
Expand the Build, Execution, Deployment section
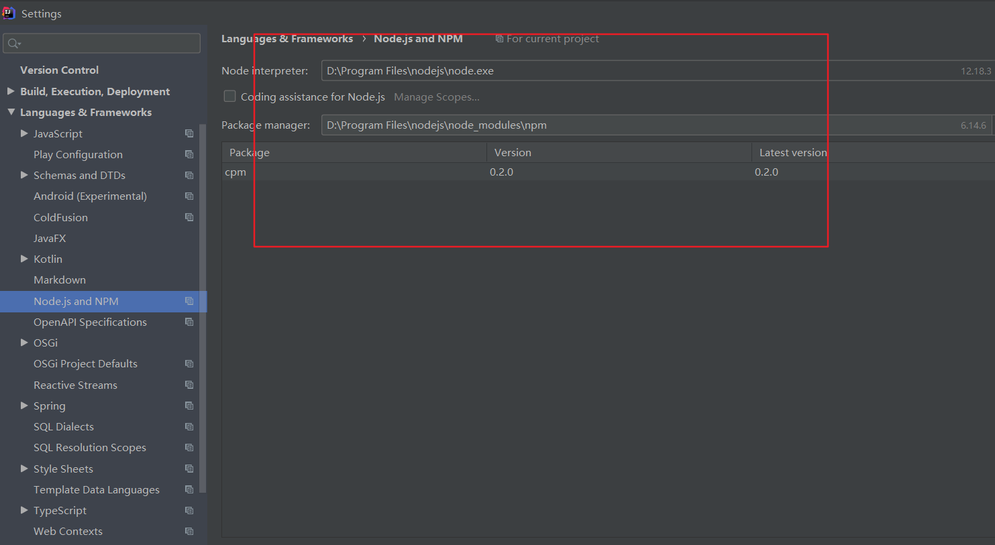pyautogui.click(x=11, y=91)
